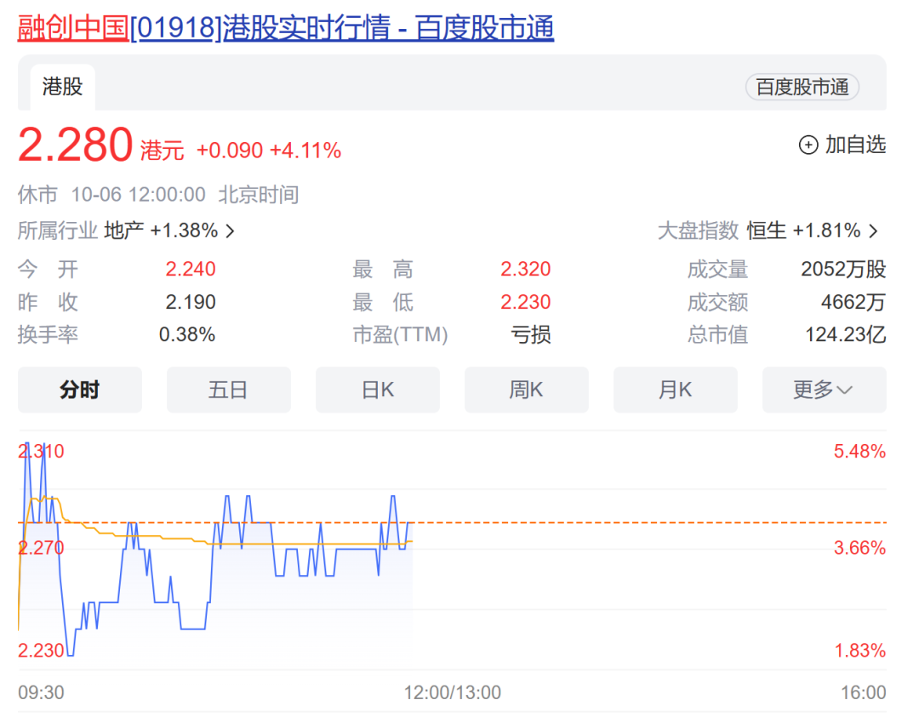Click the chart price label 2.270
919x717 pixels.
[x=41, y=548]
